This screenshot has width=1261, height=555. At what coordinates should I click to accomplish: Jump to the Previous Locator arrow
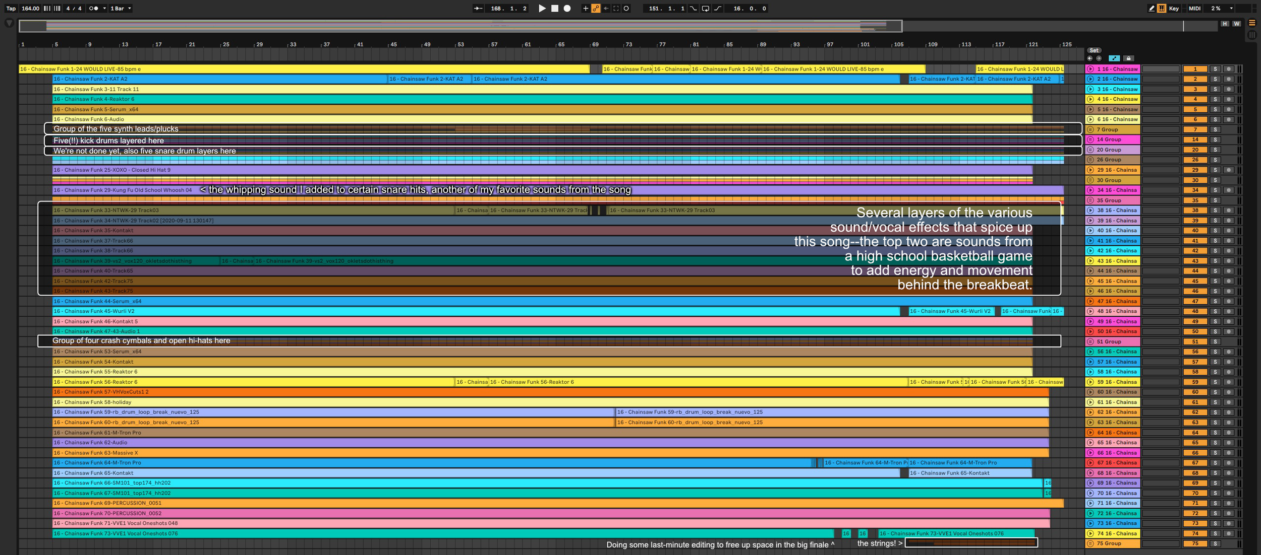1090,58
